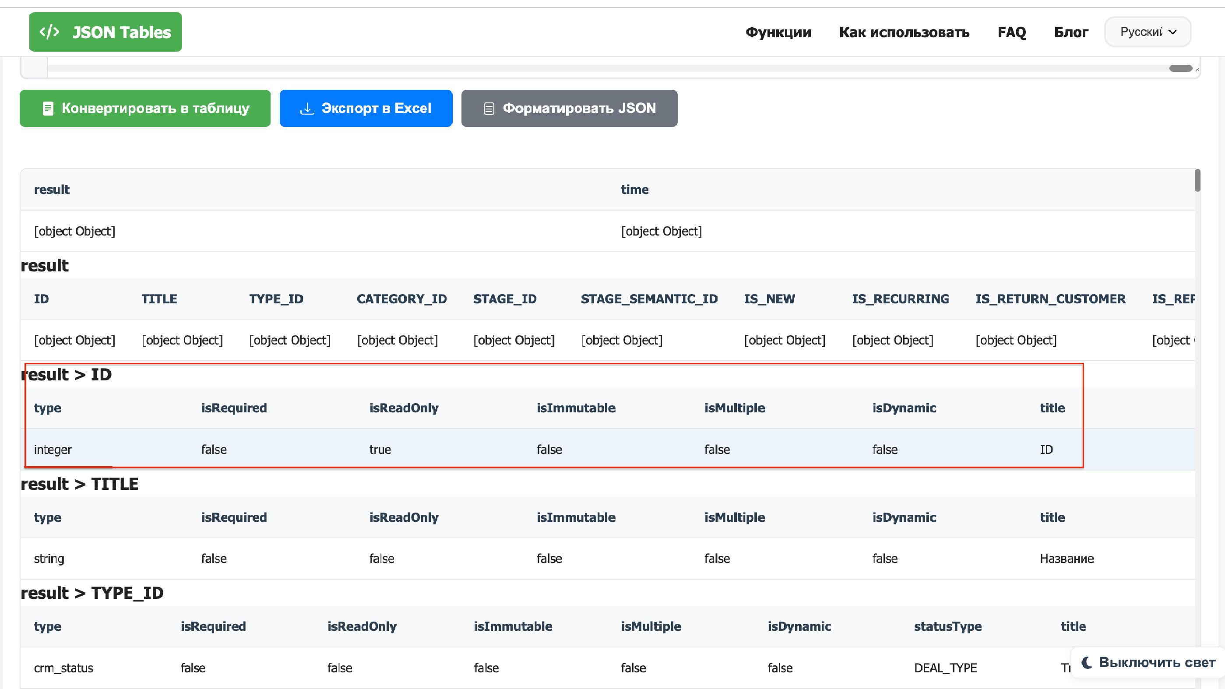Viewport: 1225px width, 689px height.
Task: Click the download icon on Excel export
Action: [307, 109]
